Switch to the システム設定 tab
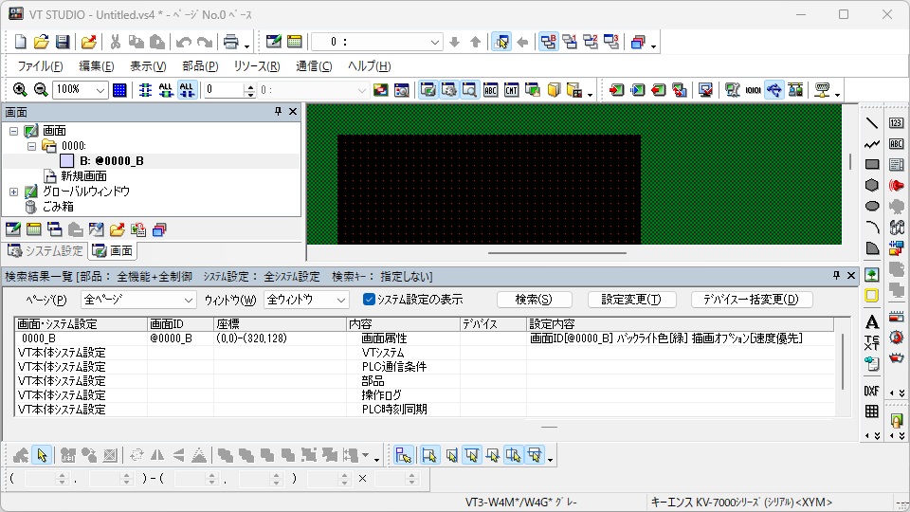Image resolution: width=910 pixels, height=512 pixels. pos(45,251)
